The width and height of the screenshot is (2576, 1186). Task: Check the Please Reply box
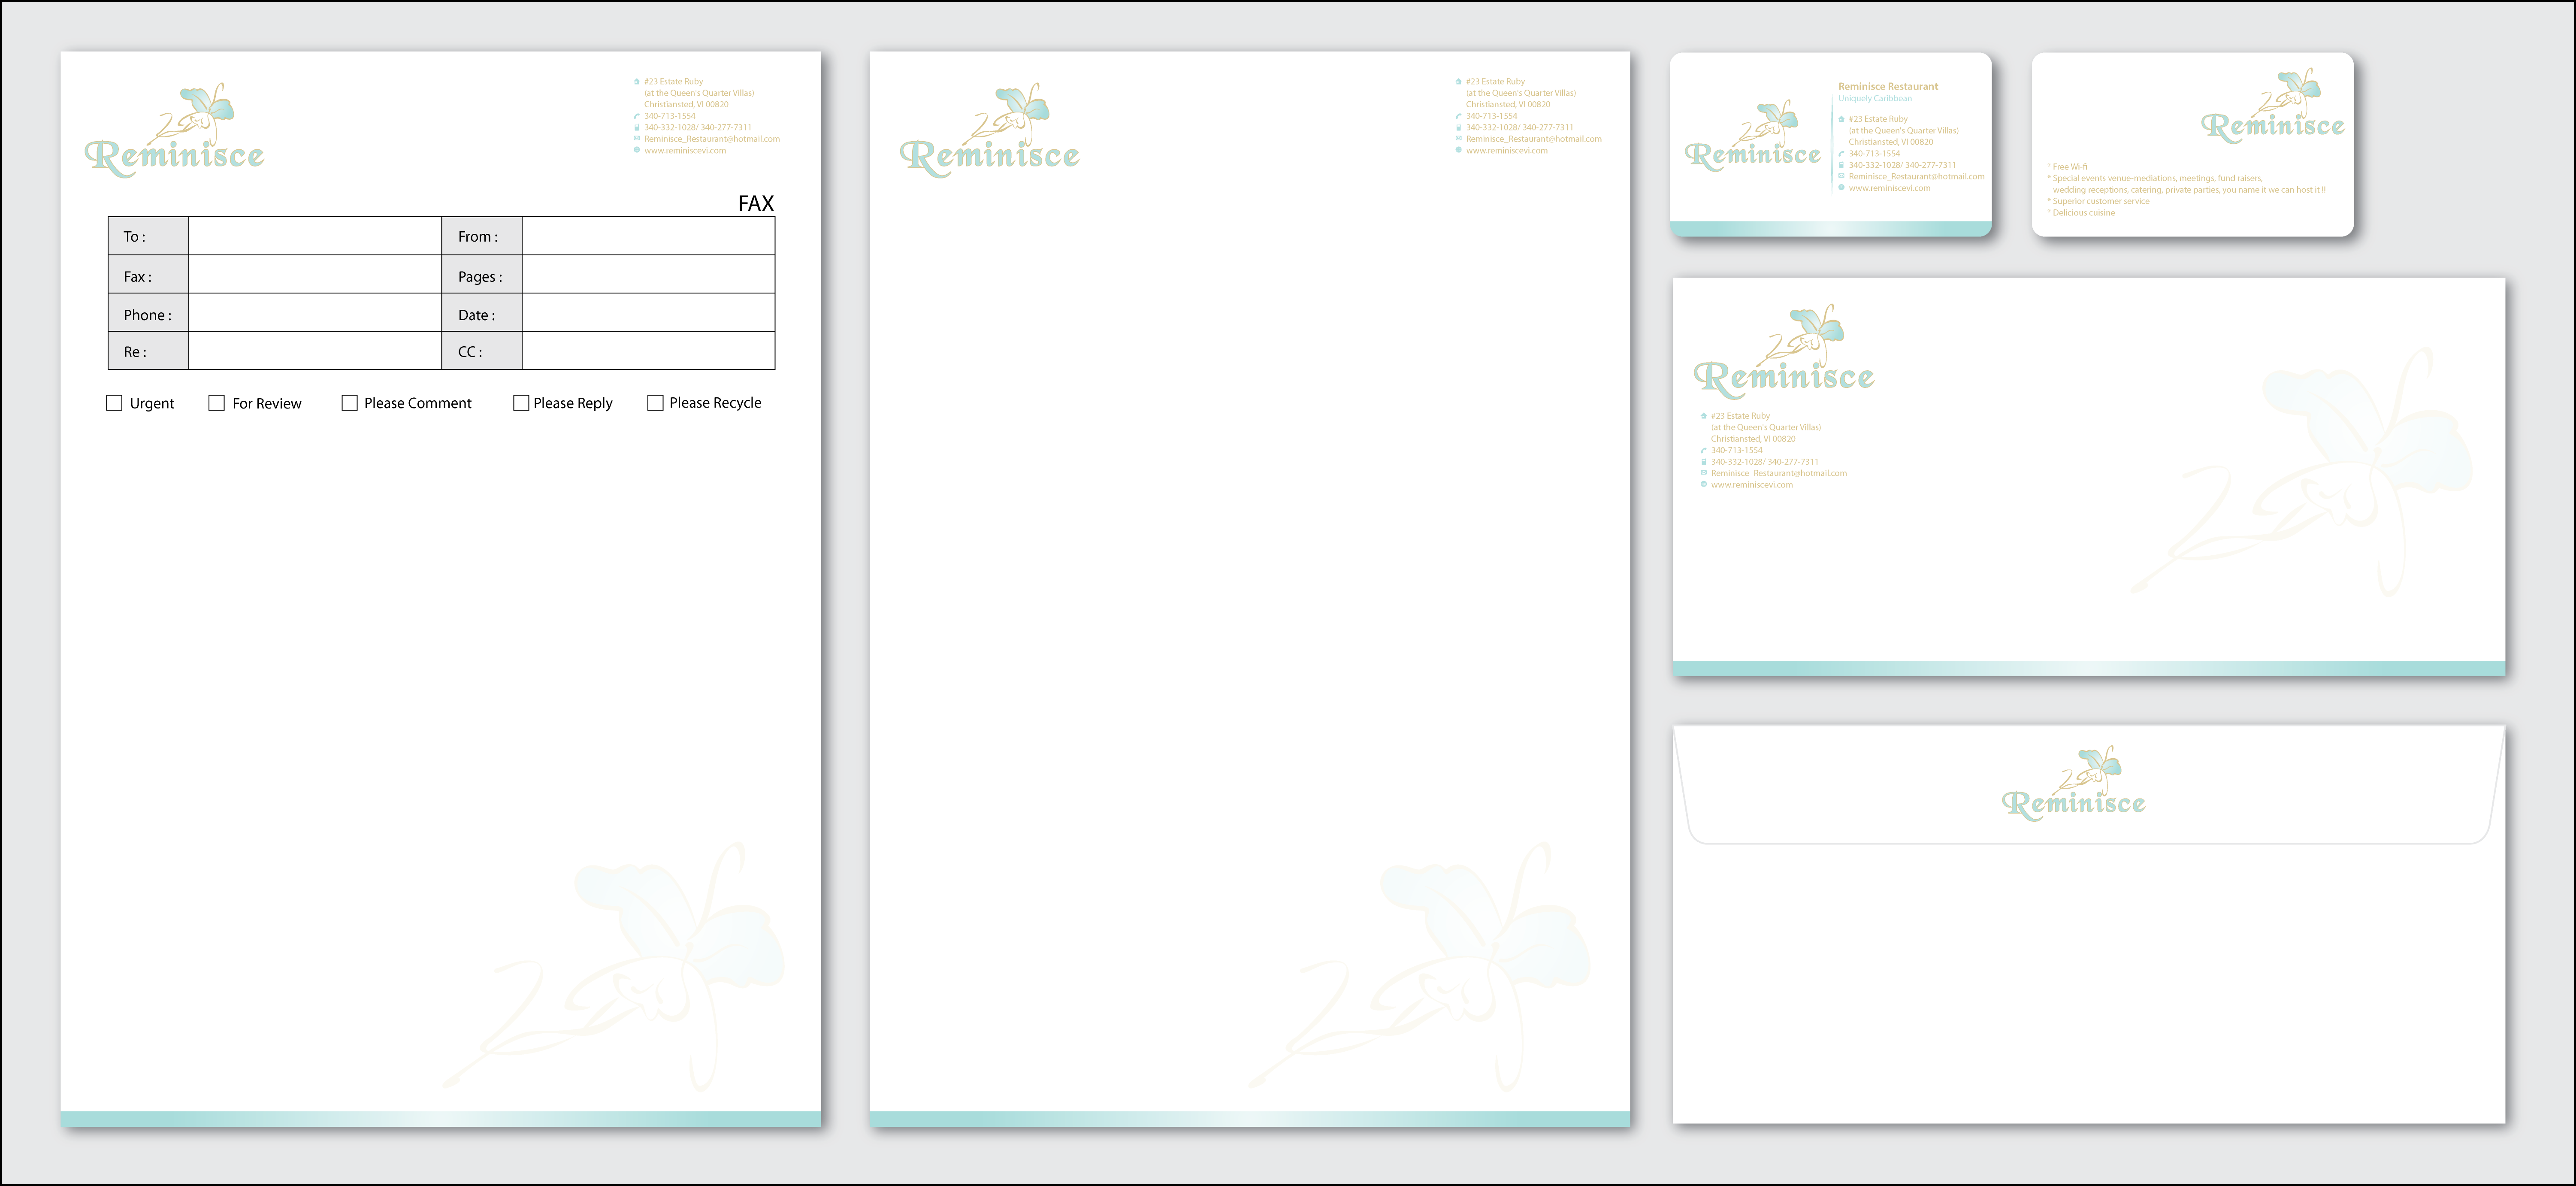click(x=521, y=402)
